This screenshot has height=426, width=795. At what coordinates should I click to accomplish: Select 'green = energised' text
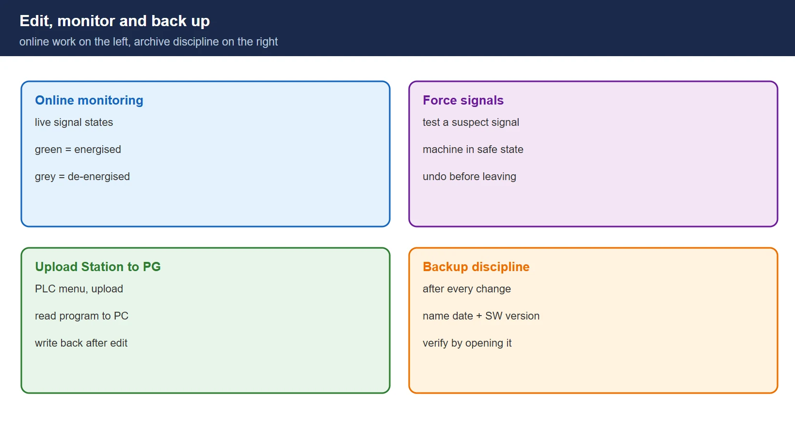click(78, 150)
